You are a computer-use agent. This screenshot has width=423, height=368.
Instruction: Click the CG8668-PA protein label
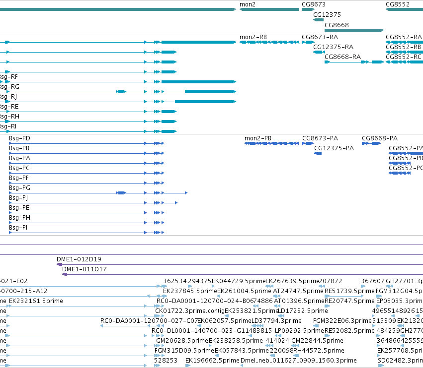point(380,138)
